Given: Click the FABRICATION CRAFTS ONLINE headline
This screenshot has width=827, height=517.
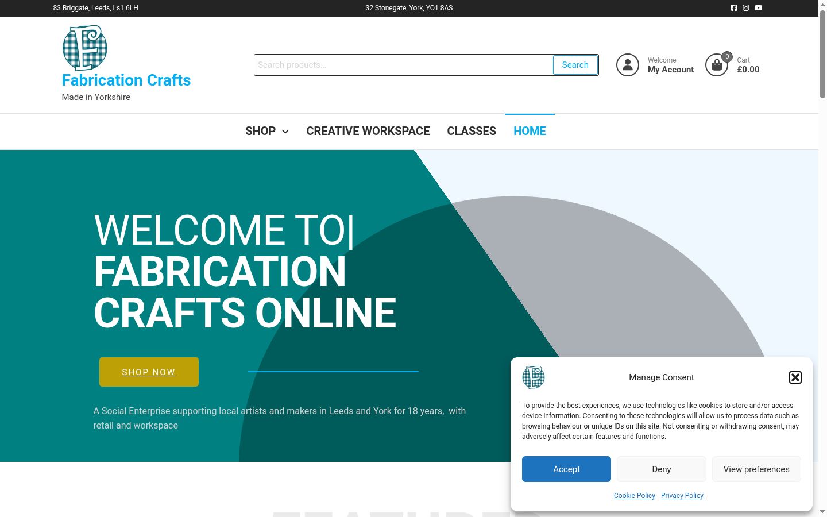Looking at the screenshot, I should [x=245, y=292].
